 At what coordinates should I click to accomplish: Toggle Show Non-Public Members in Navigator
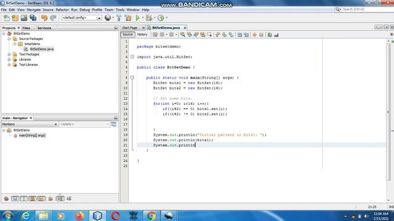33,199
